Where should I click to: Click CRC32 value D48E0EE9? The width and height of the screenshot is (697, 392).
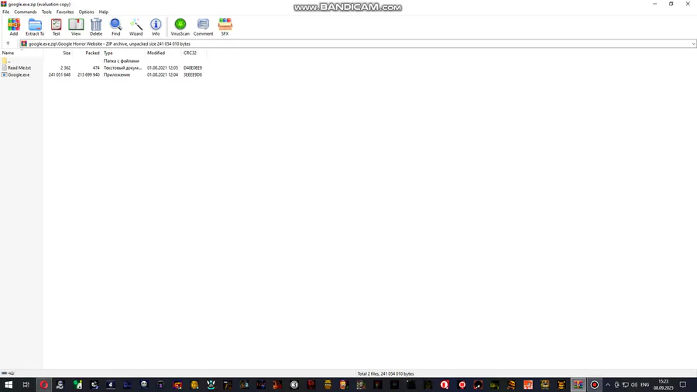click(193, 68)
